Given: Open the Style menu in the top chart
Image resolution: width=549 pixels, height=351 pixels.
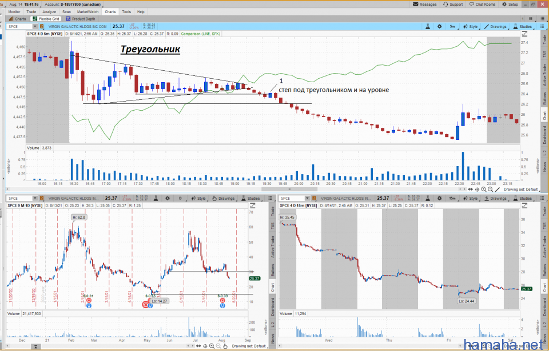Looking at the screenshot, I should click(x=470, y=27).
